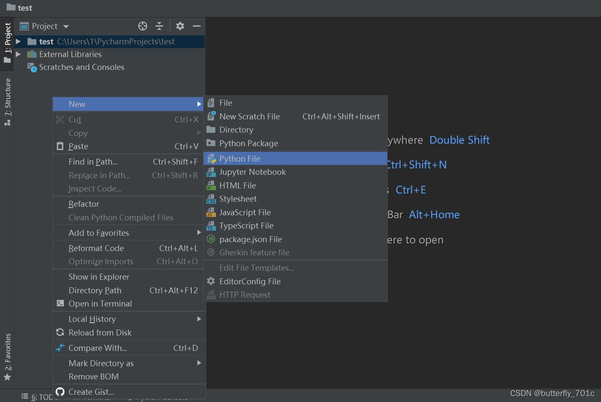Click Remove BOM menu item
The width and height of the screenshot is (601, 402).
[128, 376]
